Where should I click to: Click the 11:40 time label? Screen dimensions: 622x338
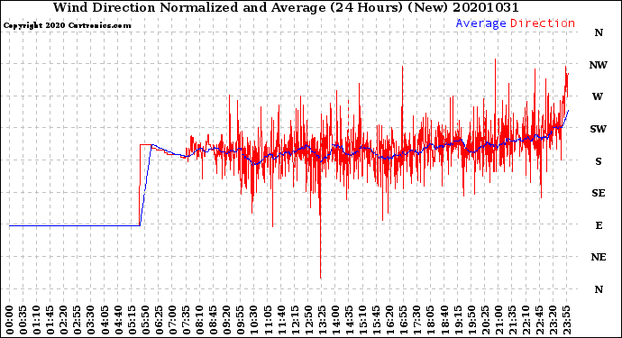pos(281,320)
